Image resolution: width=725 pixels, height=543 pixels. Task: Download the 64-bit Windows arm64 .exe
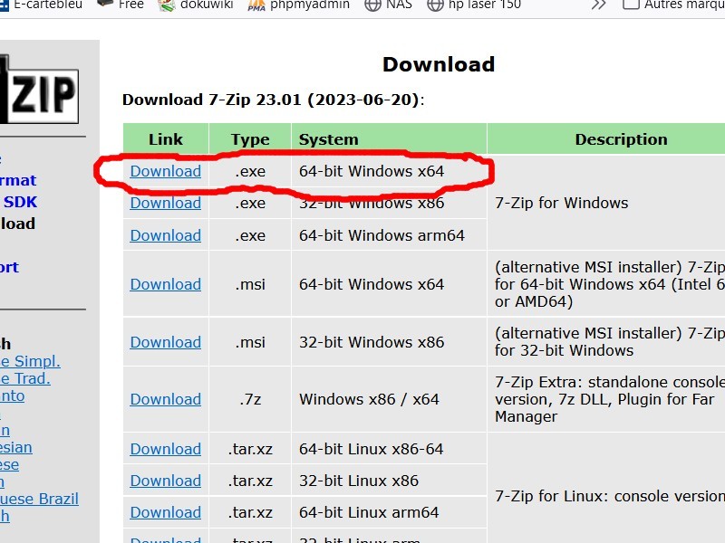(x=165, y=235)
